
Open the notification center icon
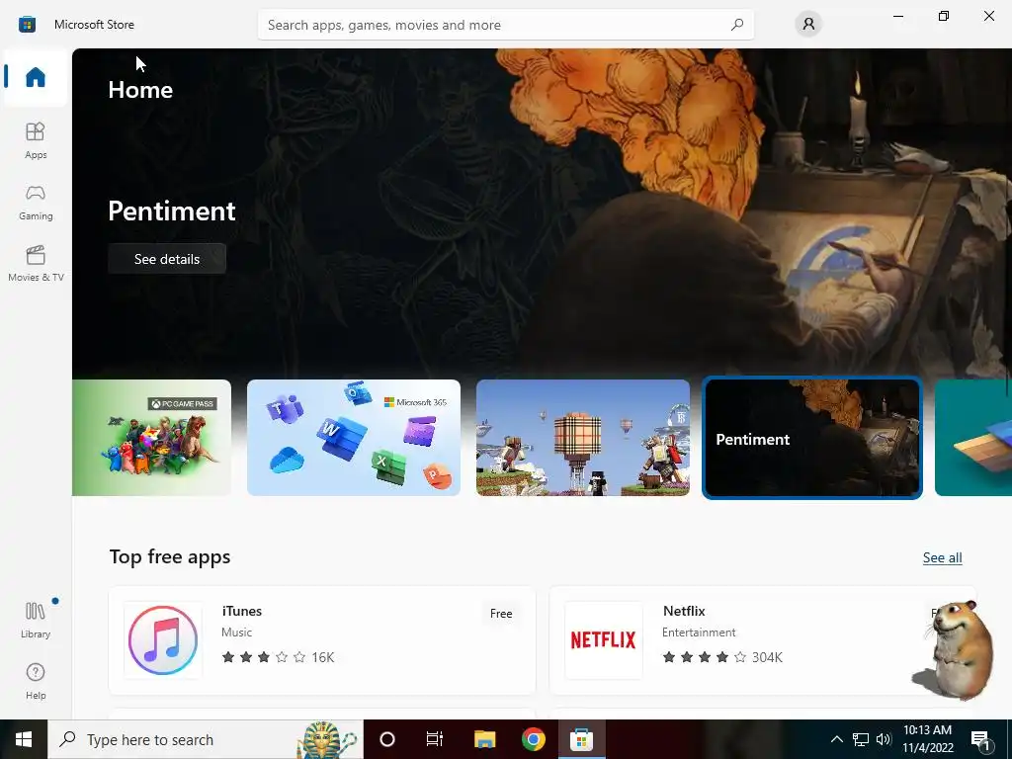coord(980,739)
